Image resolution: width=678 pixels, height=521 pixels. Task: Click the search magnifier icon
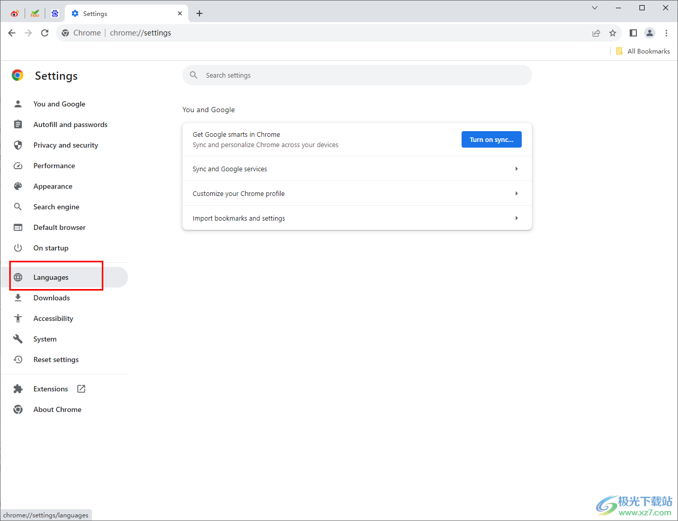coord(194,75)
